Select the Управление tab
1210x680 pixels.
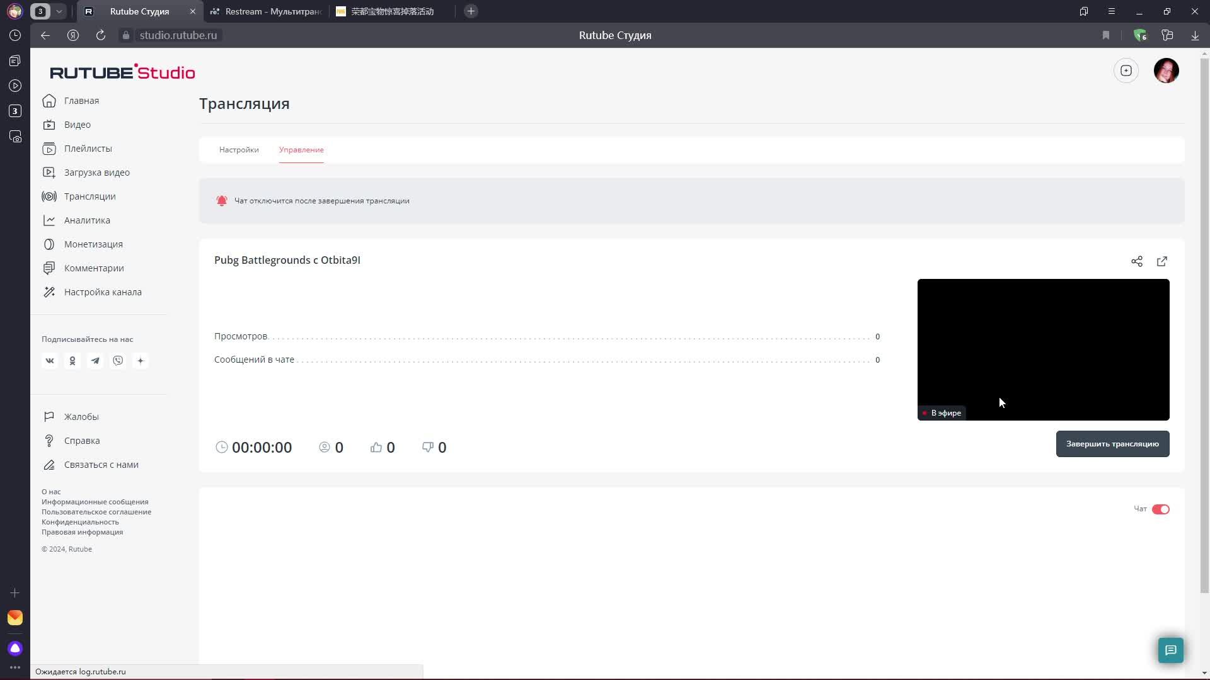click(x=301, y=150)
